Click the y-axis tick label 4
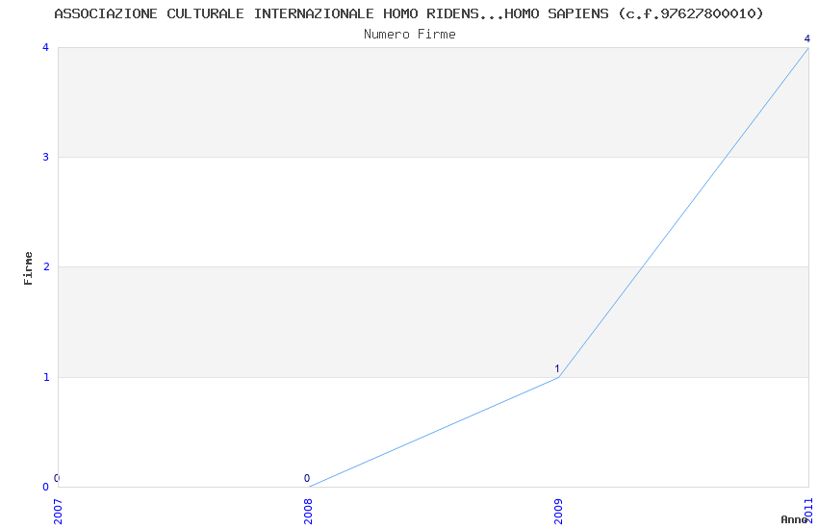 (46, 47)
